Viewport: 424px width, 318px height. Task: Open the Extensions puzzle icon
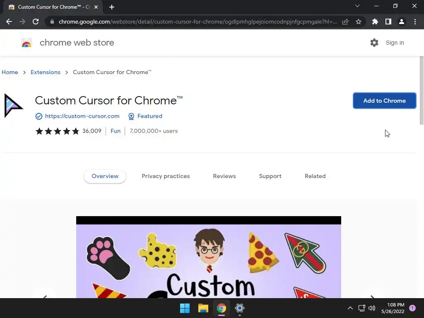(375, 22)
